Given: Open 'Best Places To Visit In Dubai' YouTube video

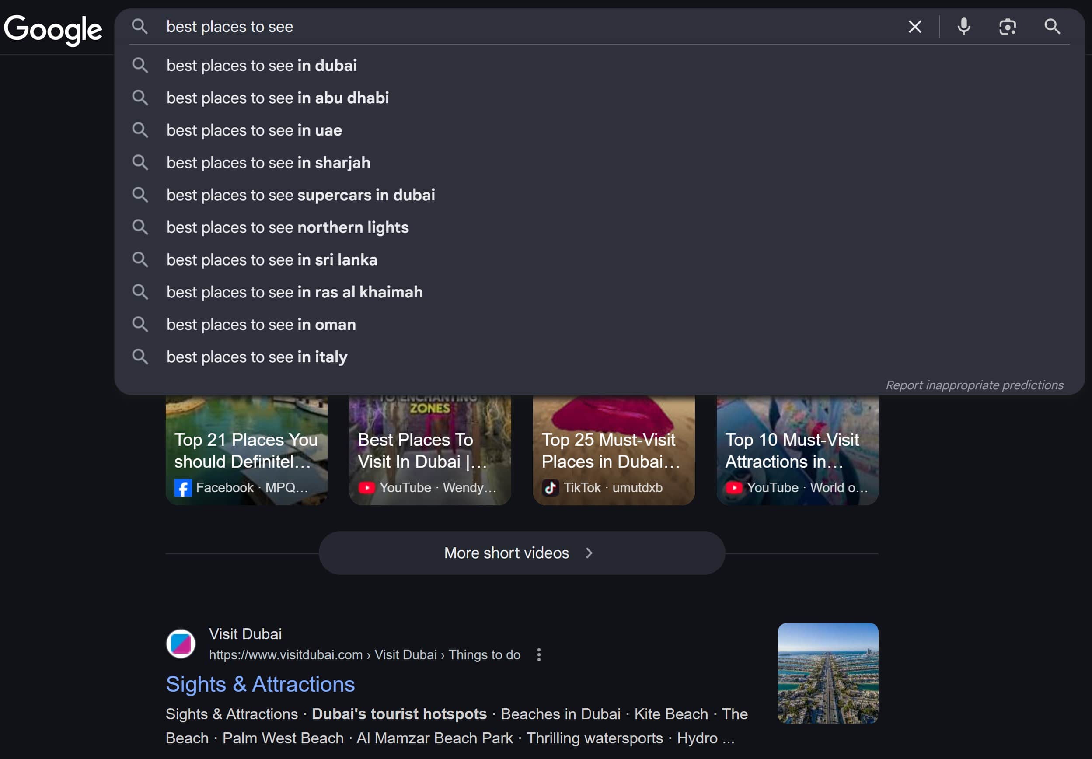Looking at the screenshot, I should coord(430,450).
